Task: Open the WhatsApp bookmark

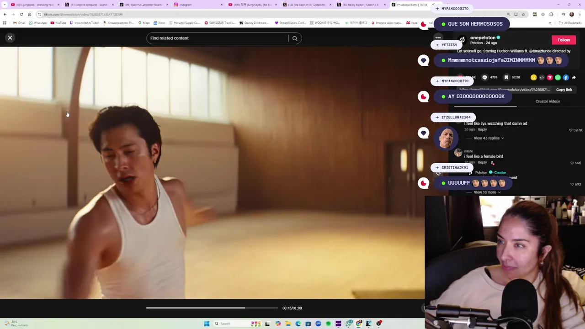Action: coord(37,23)
